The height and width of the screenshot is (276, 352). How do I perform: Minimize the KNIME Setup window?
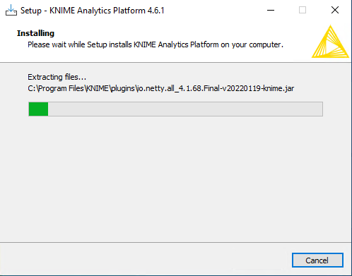click(x=271, y=11)
